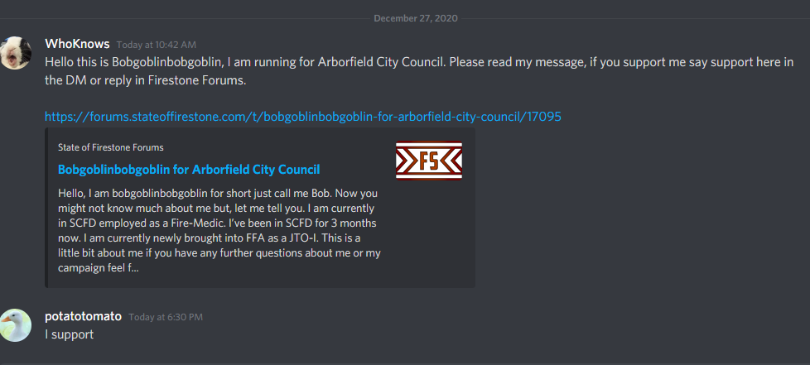Open the forums.stateoffirestone.com URL link
The image size is (810, 365).
click(x=303, y=117)
